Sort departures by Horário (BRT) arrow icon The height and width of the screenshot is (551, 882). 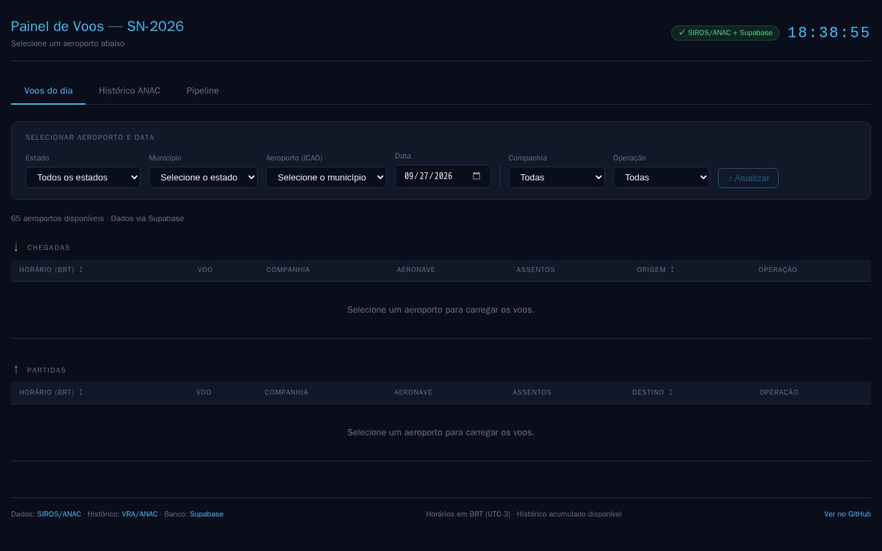[81, 392]
